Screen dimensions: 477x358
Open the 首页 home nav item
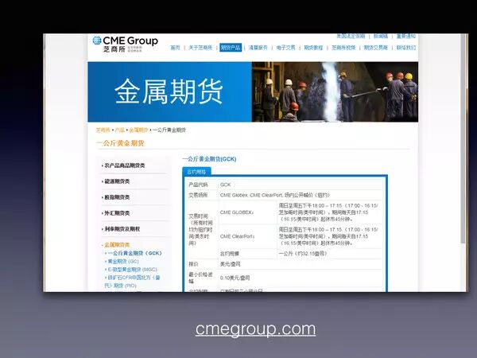(x=175, y=48)
